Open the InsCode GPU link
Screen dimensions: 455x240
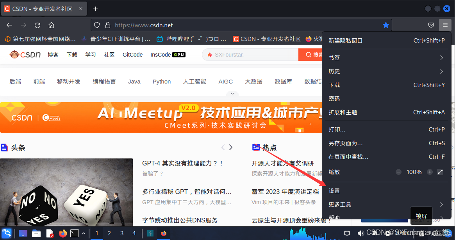point(168,55)
